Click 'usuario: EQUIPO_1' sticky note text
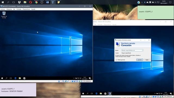The height and width of the screenshot is (98, 174). point(8,89)
